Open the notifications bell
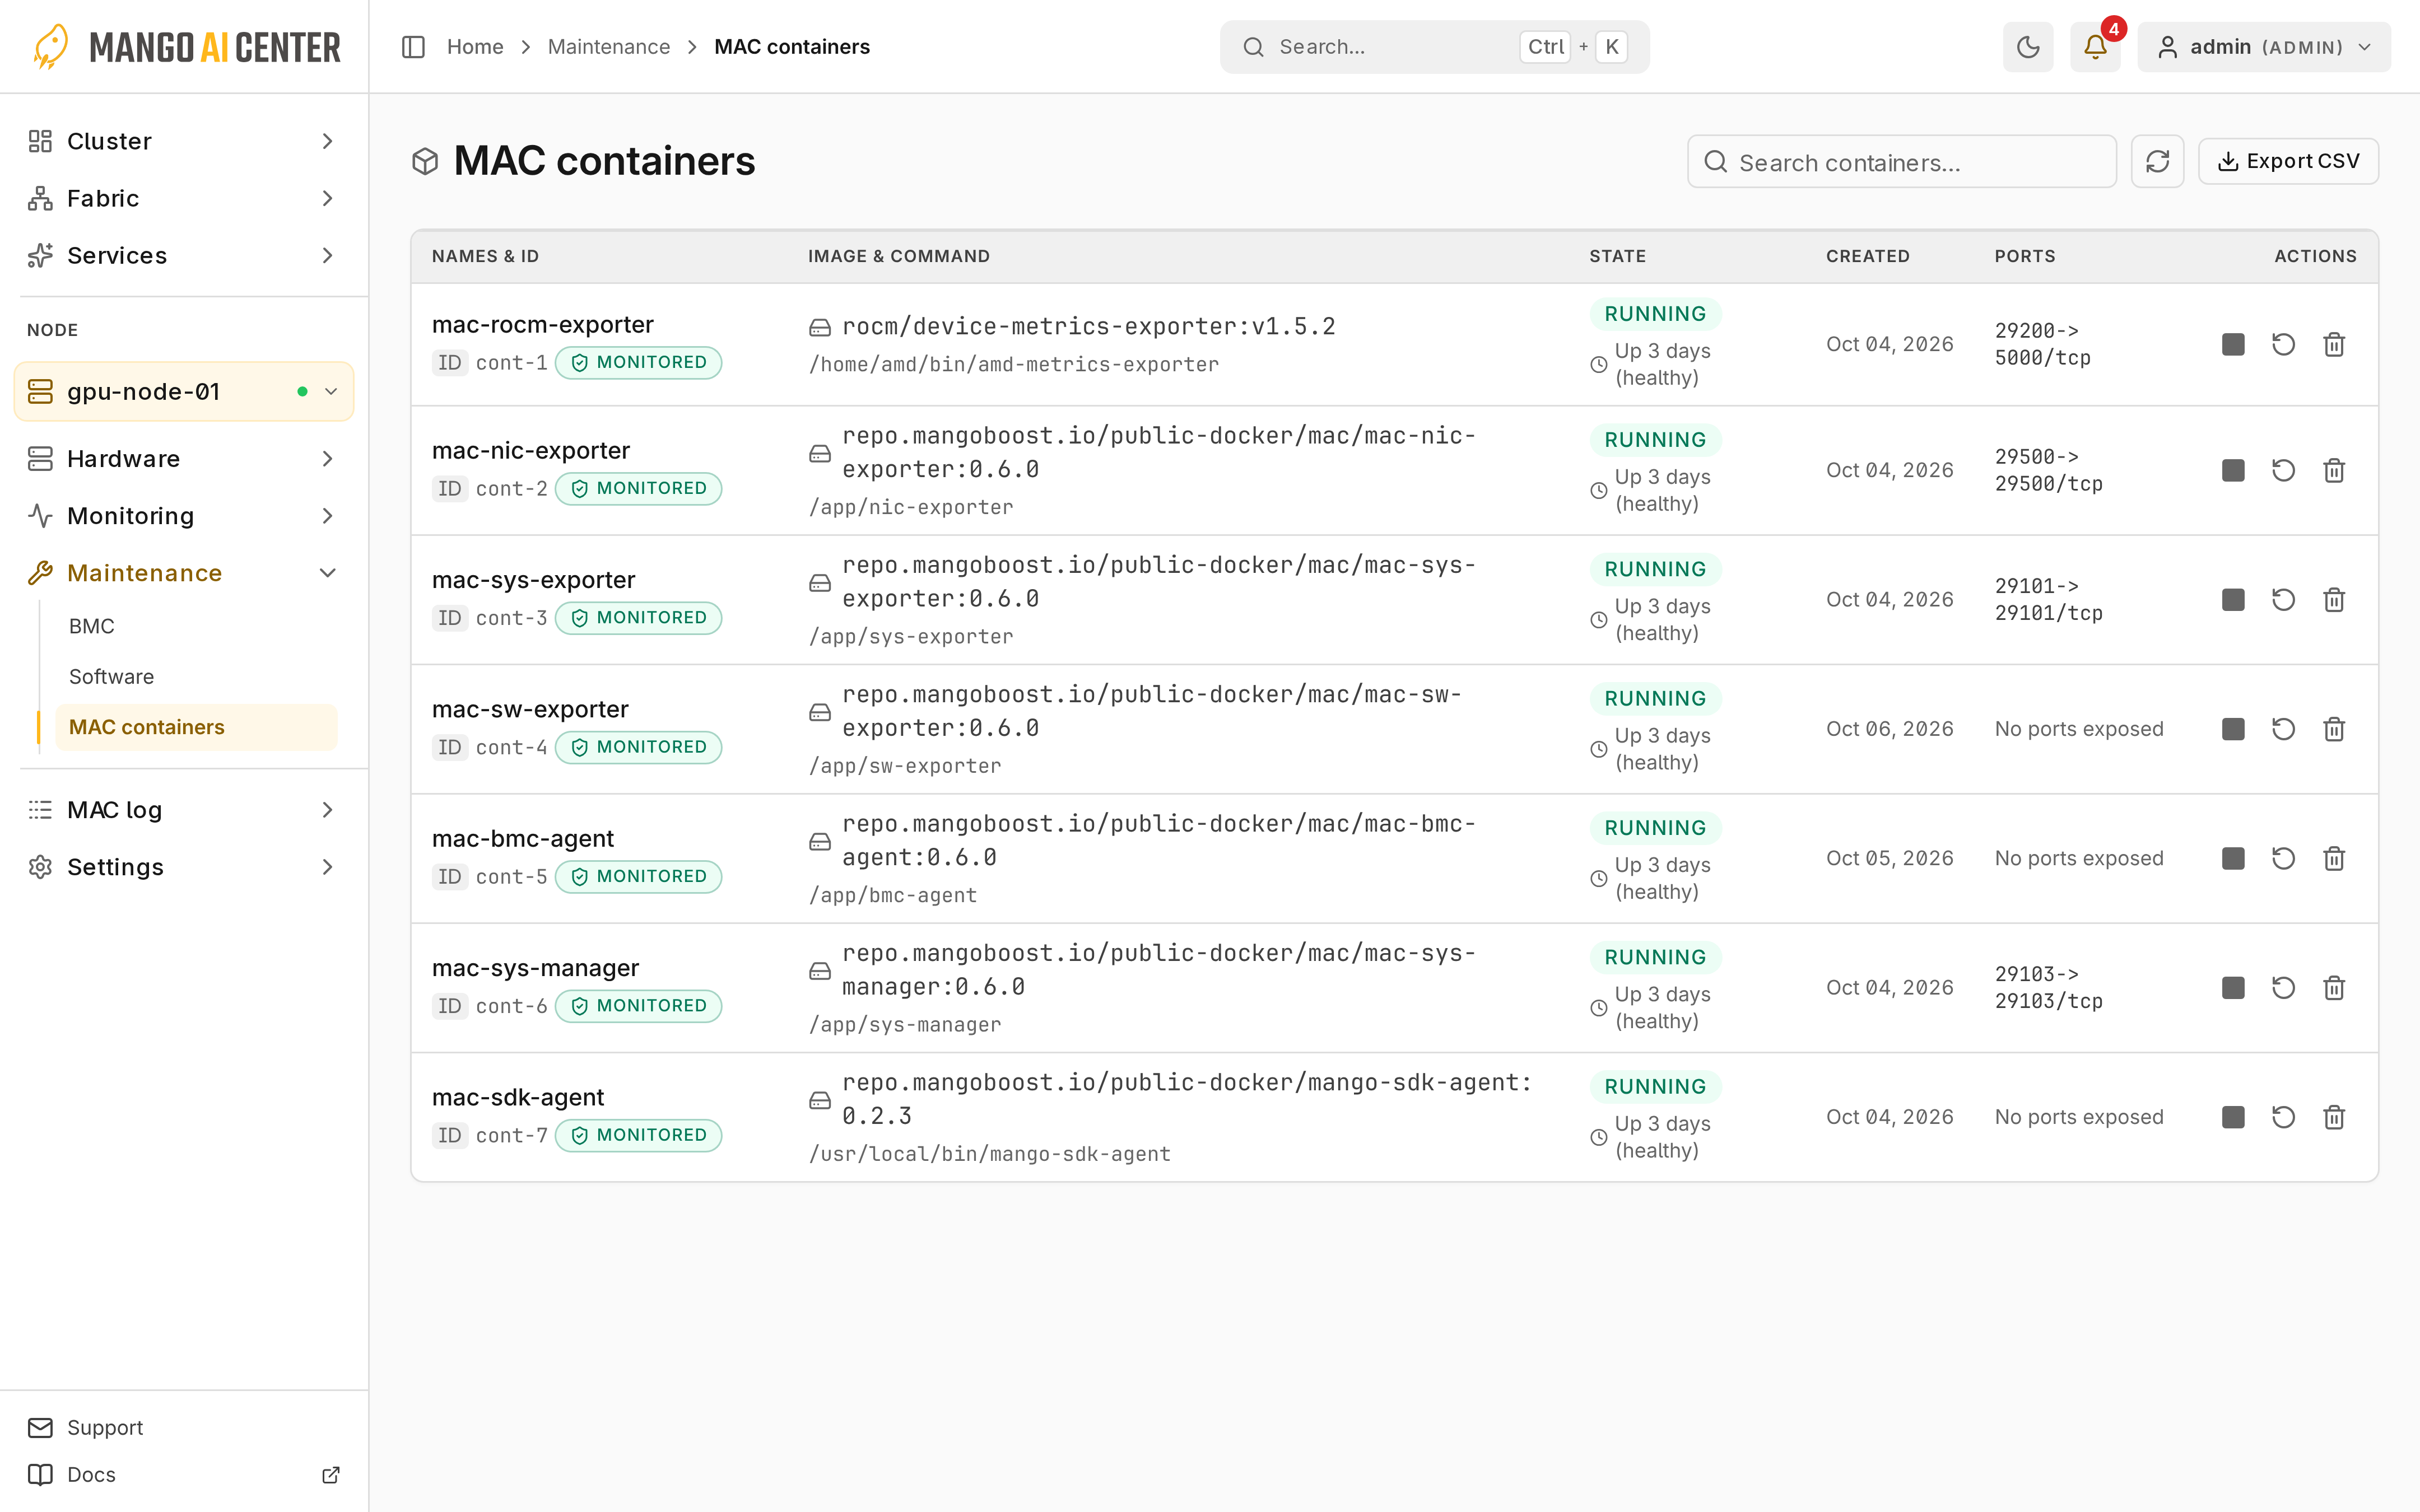Image resolution: width=2420 pixels, height=1512 pixels. pyautogui.click(x=2095, y=47)
